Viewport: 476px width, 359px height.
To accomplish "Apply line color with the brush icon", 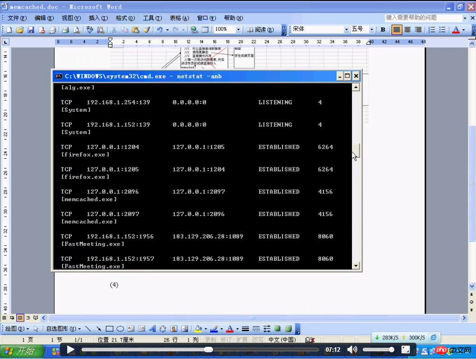I will pyautogui.click(x=214, y=329).
